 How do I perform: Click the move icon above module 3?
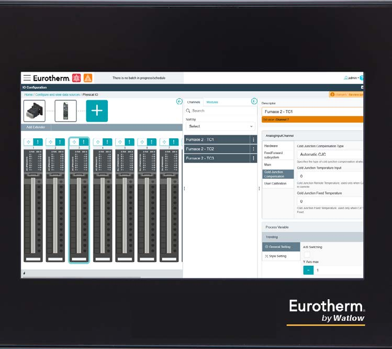74,142
